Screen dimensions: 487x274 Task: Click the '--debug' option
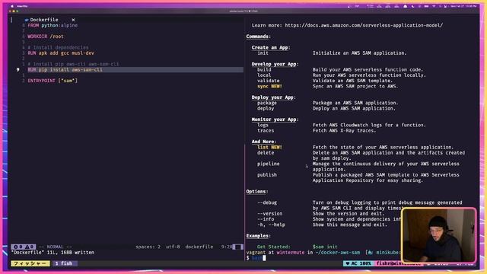coord(267,202)
